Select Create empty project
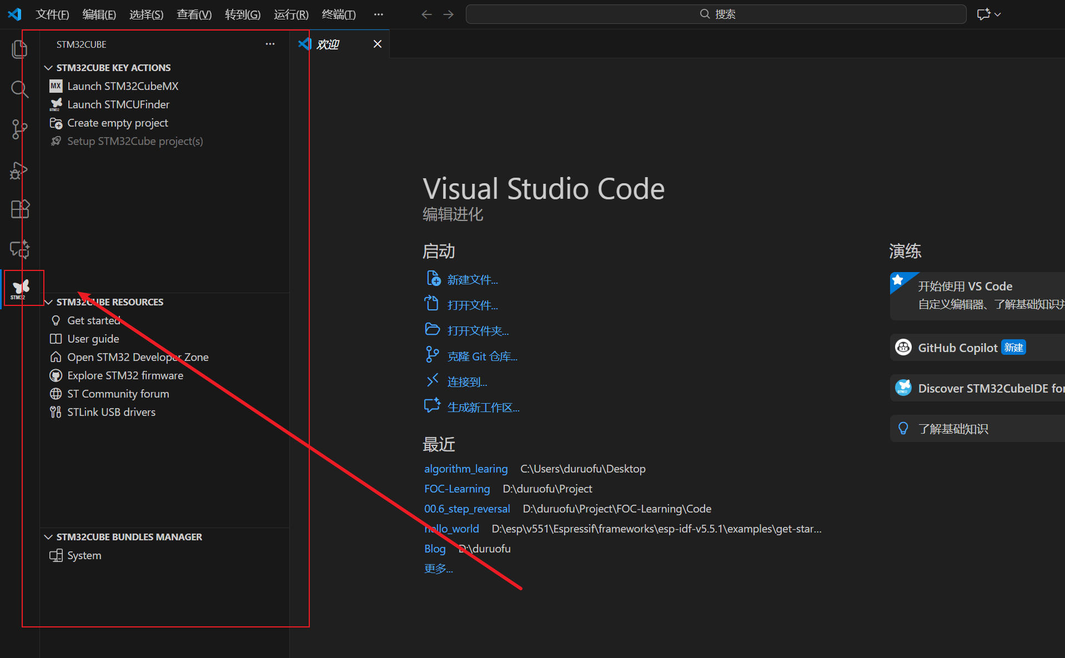The height and width of the screenshot is (658, 1065). (117, 123)
